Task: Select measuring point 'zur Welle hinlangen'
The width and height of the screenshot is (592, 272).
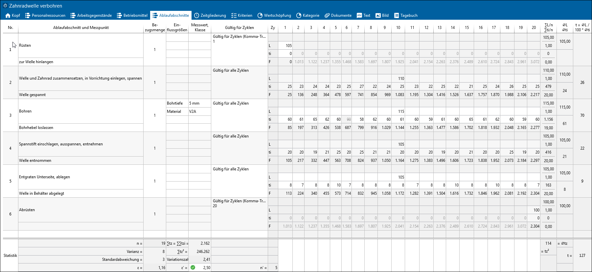Action: click(x=81, y=62)
